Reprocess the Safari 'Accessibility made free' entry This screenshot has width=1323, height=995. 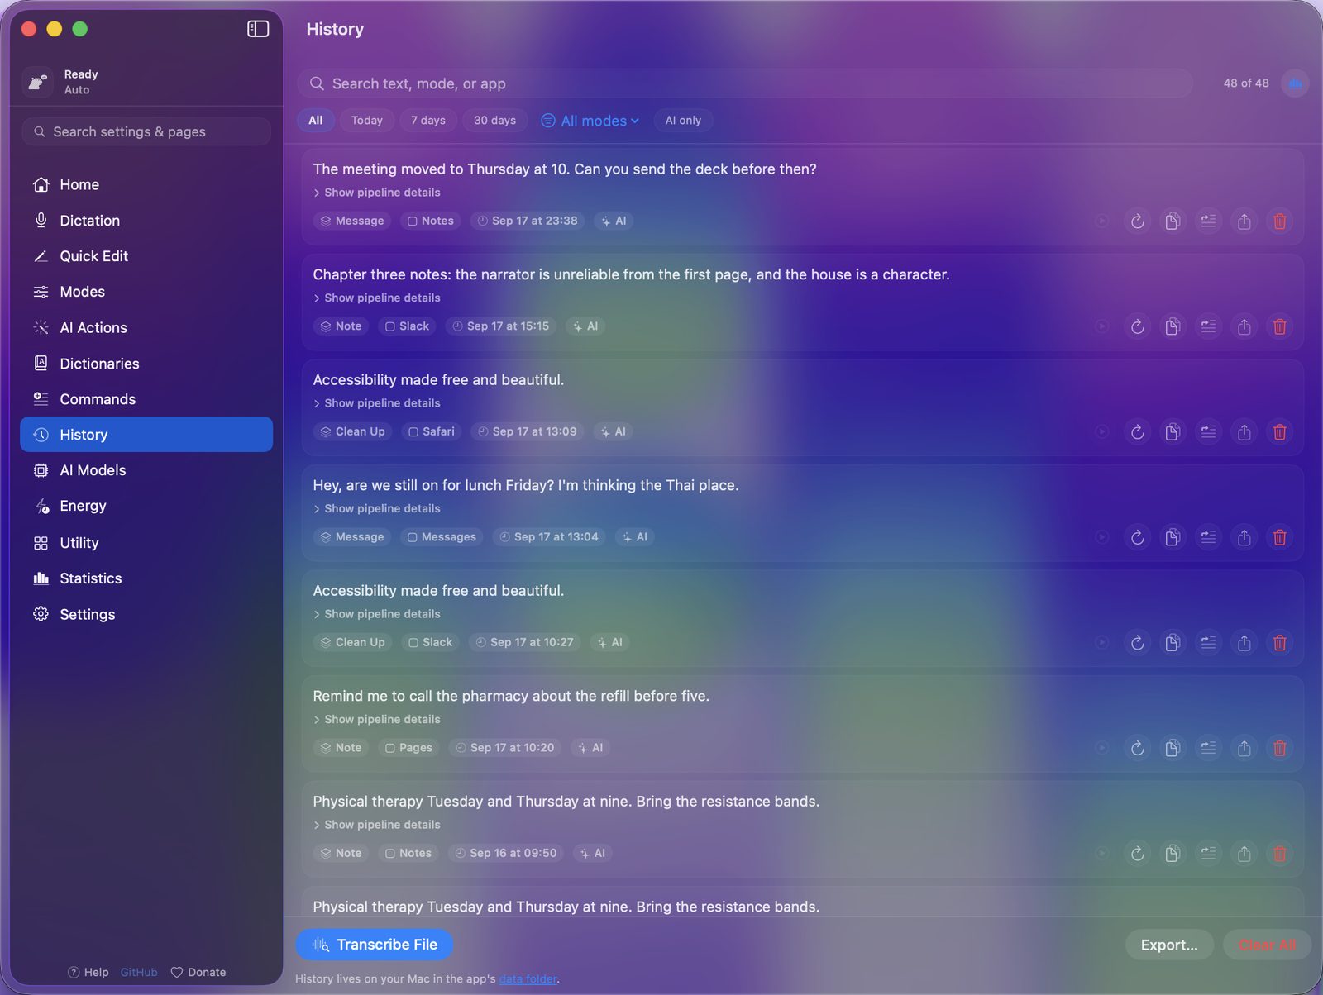click(x=1137, y=432)
